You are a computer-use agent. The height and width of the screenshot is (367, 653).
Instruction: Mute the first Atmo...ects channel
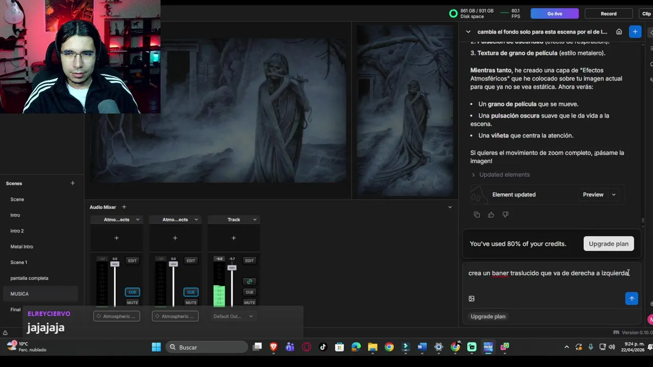pyautogui.click(x=132, y=303)
